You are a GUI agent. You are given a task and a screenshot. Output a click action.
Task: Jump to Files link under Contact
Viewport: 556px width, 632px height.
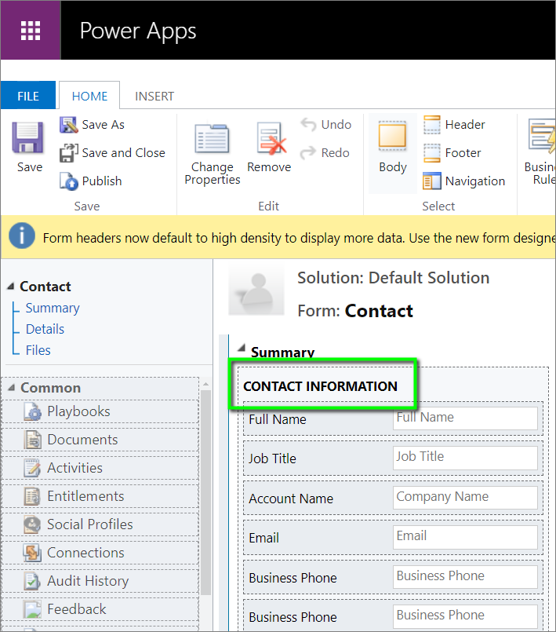(38, 350)
